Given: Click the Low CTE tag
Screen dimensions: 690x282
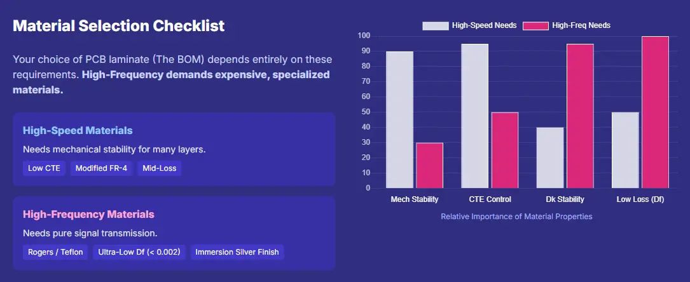Looking at the screenshot, I should (x=45, y=168).
